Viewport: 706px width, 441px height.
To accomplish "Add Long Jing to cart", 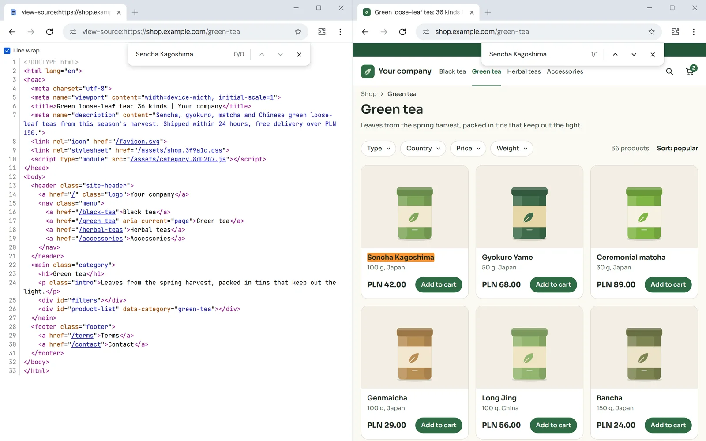I will 553,426.
